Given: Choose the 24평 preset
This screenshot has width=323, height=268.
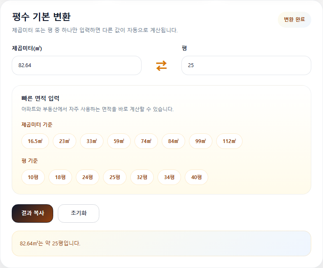Looking at the screenshot, I should pos(88,177).
